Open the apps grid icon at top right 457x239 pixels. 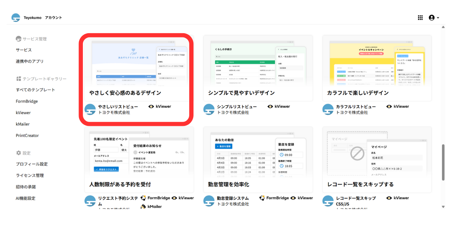click(x=420, y=17)
